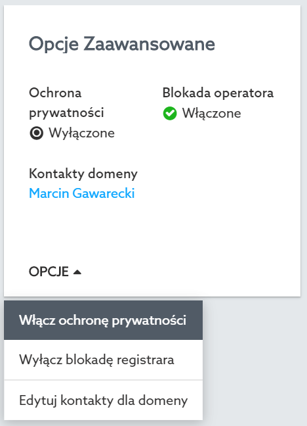Viewport: 307px width, 426px height.
Task: Click the word OPCJE at the bottom of the card
Action: point(49,272)
